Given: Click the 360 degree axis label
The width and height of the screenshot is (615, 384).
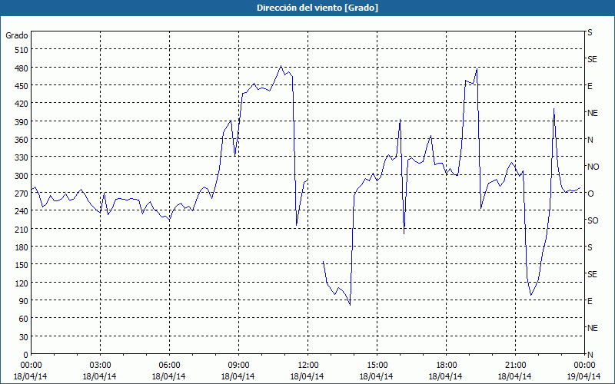Looking at the screenshot, I should point(22,140).
